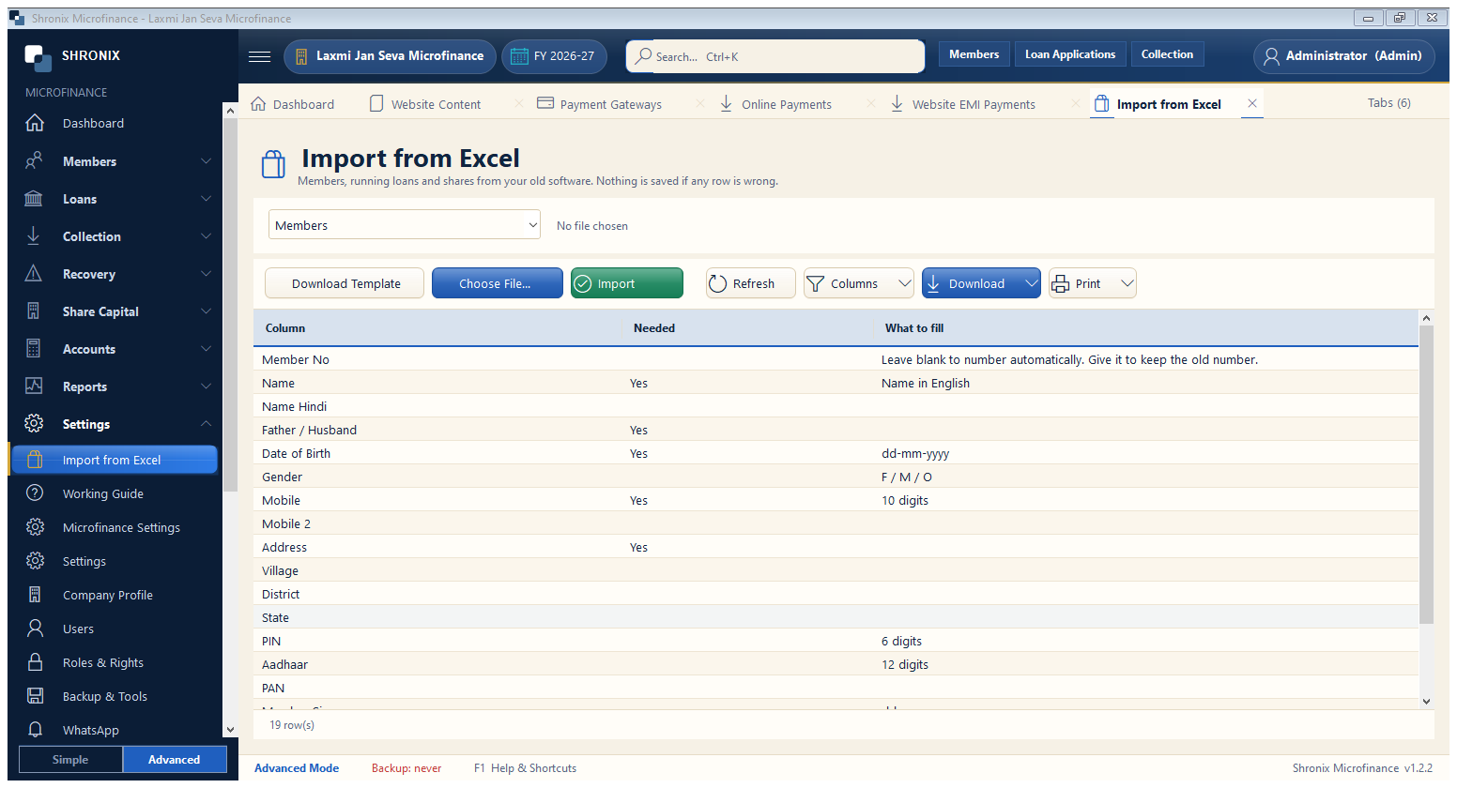Click the green Import button
Screen dimensions: 1457x788
(627, 283)
